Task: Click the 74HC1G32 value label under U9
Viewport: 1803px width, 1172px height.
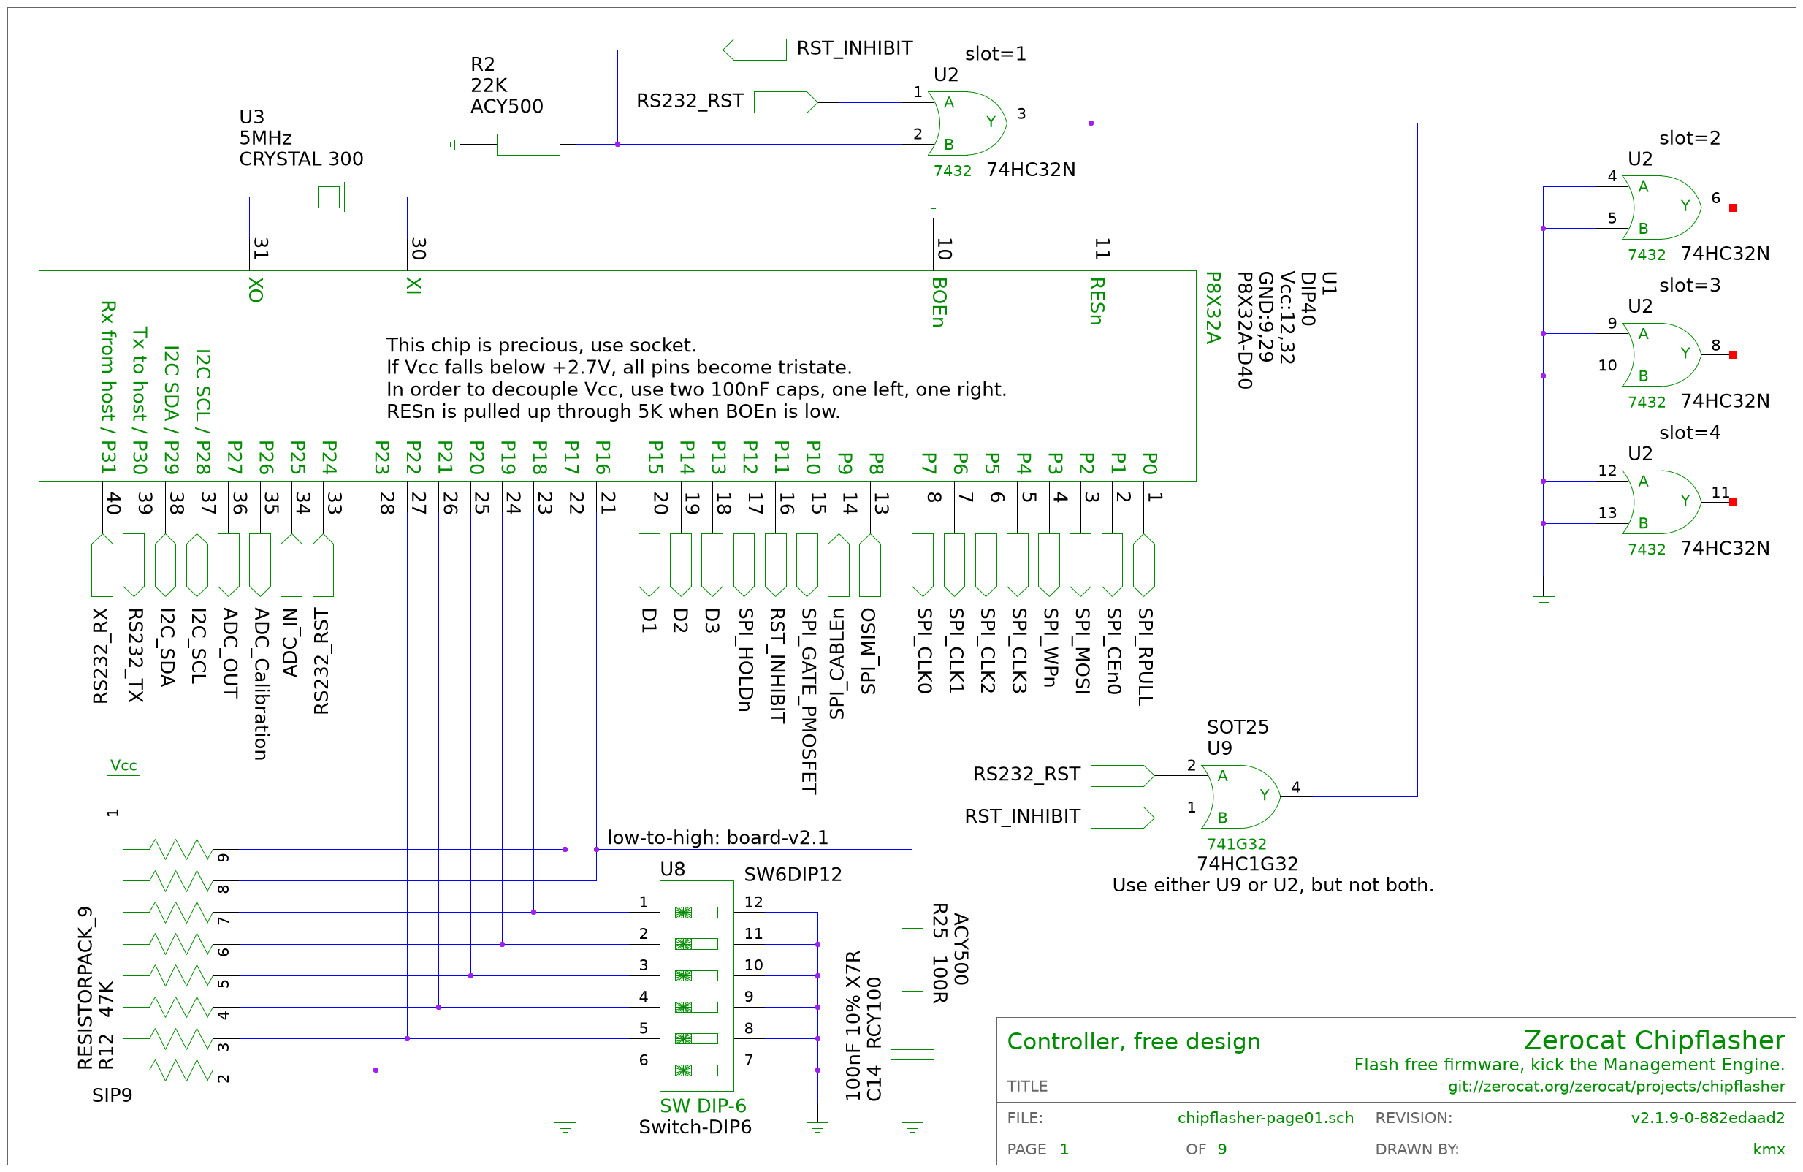Action: click(1247, 864)
